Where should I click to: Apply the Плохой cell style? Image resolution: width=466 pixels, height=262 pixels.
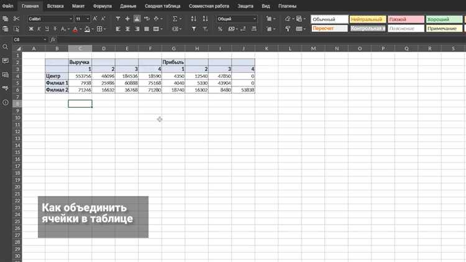(406, 19)
